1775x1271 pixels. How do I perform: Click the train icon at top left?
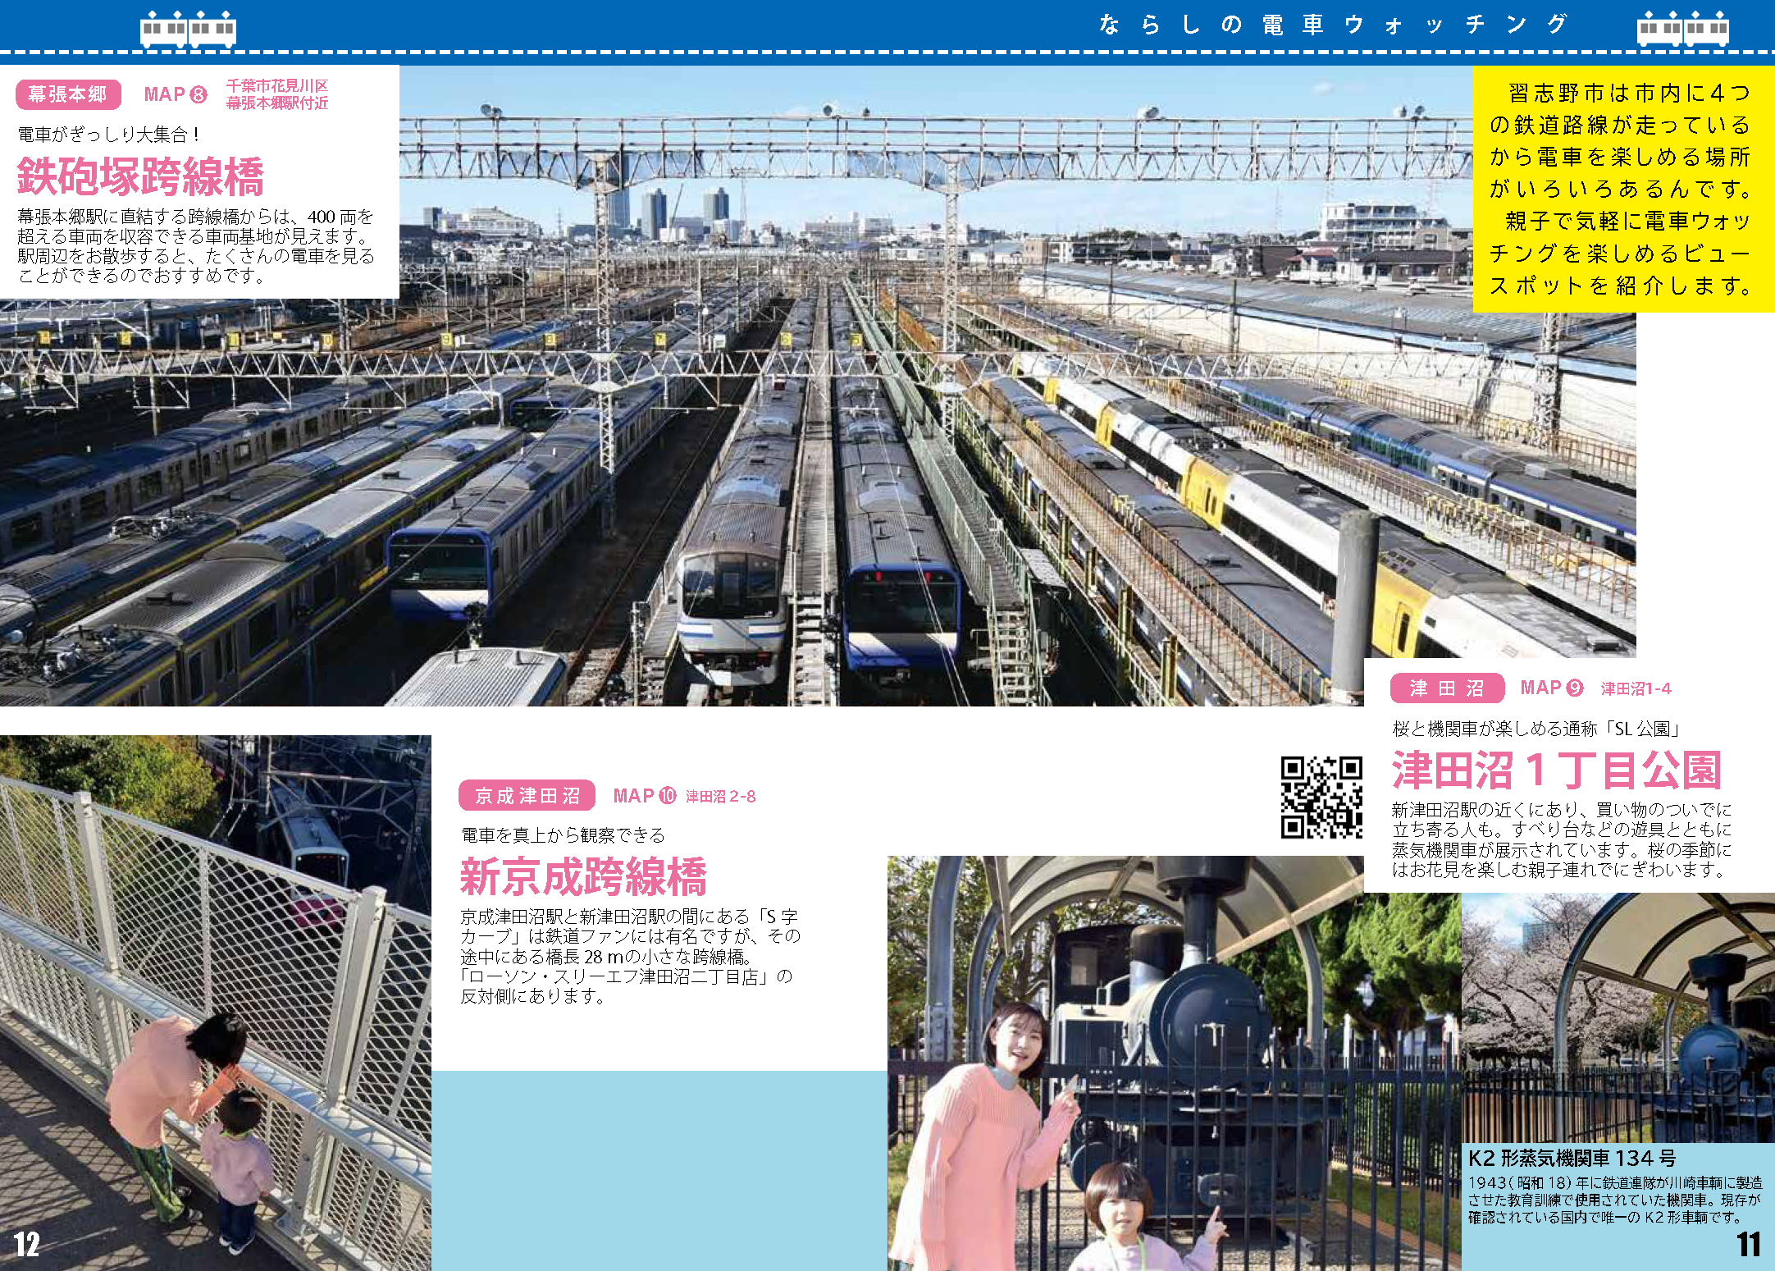point(188,30)
